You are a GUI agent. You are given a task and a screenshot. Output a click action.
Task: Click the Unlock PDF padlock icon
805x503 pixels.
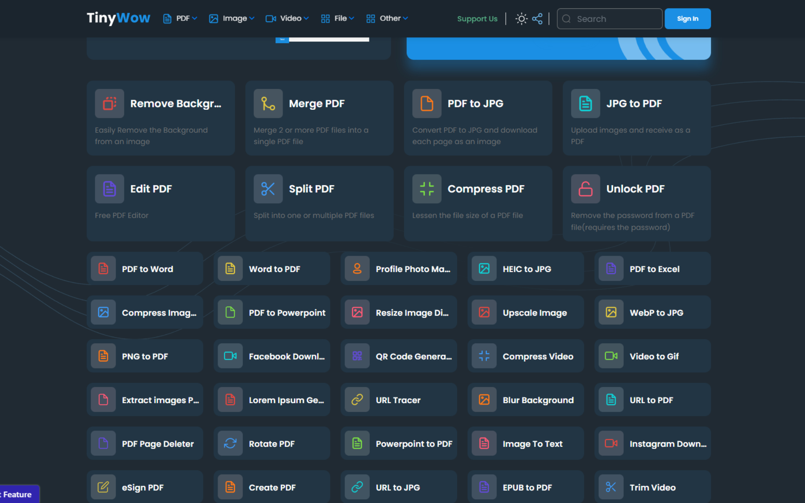[x=586, y=189]
